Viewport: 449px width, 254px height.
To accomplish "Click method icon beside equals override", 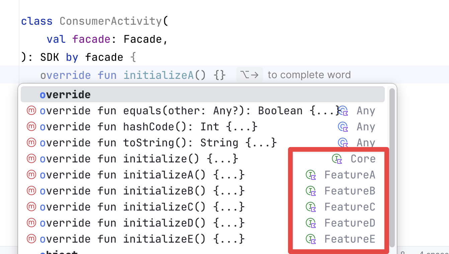I will 31,111.
